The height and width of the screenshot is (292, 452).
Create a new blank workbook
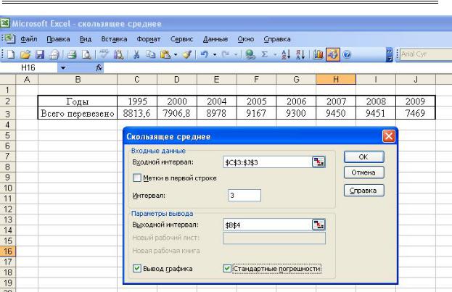click(11, 54)
